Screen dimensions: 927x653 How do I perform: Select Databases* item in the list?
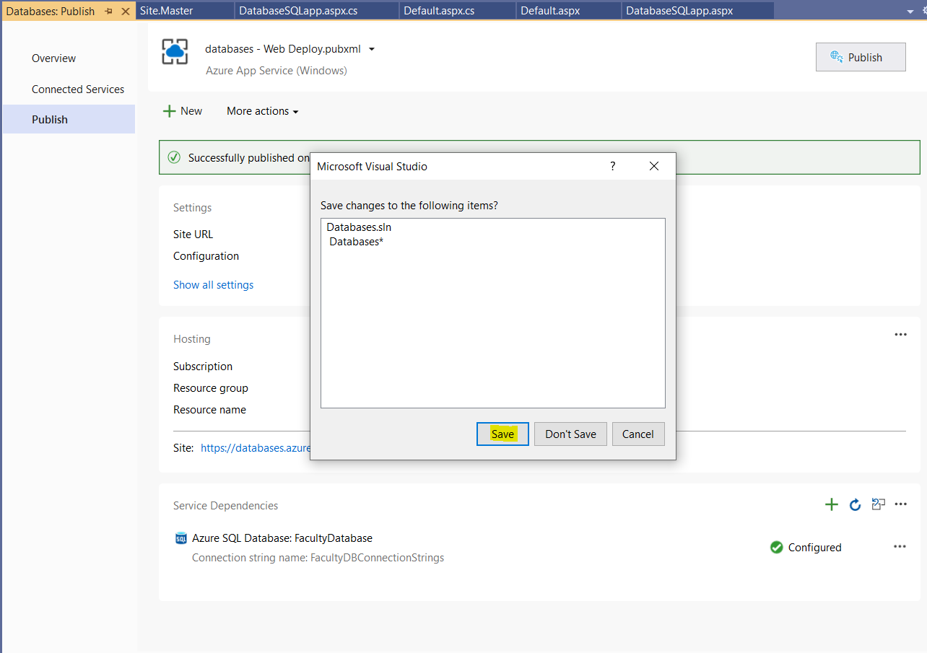pos(357,242)
